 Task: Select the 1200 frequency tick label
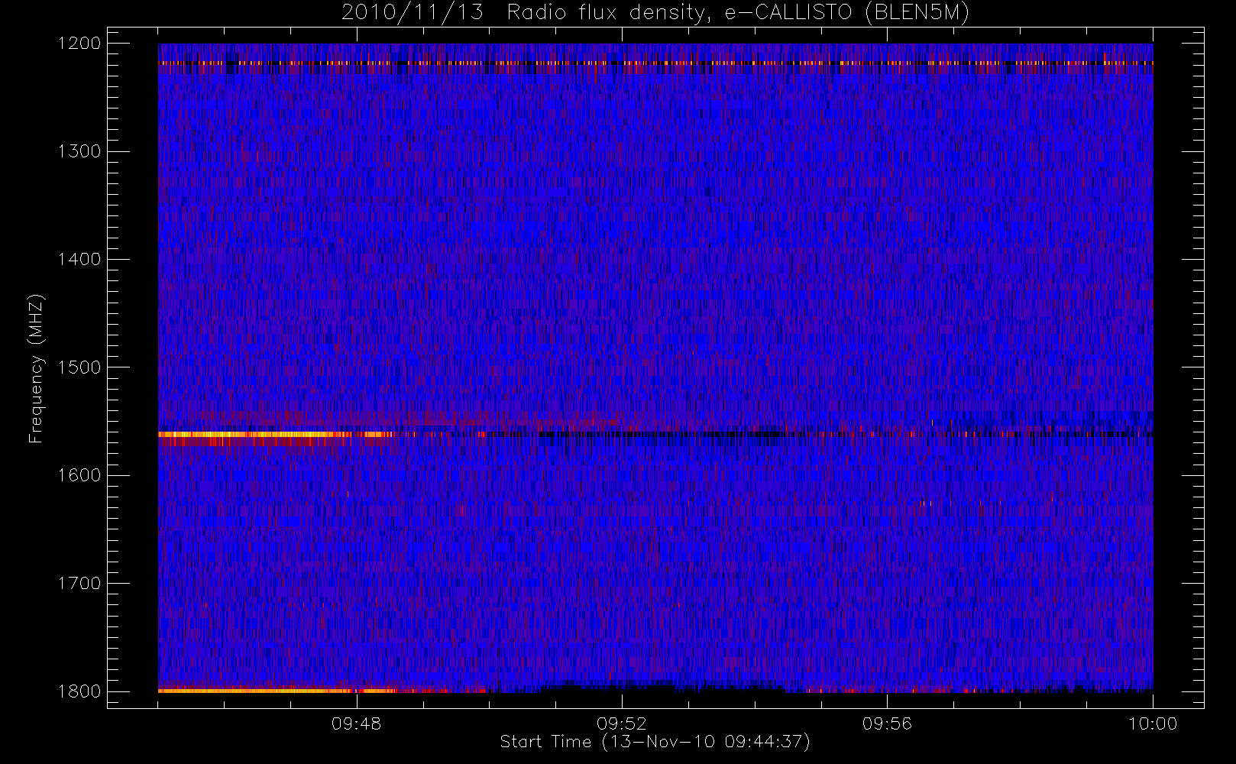click(79, 44)
